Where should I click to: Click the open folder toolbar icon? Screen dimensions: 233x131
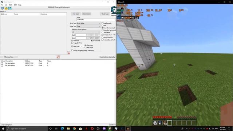6,8
